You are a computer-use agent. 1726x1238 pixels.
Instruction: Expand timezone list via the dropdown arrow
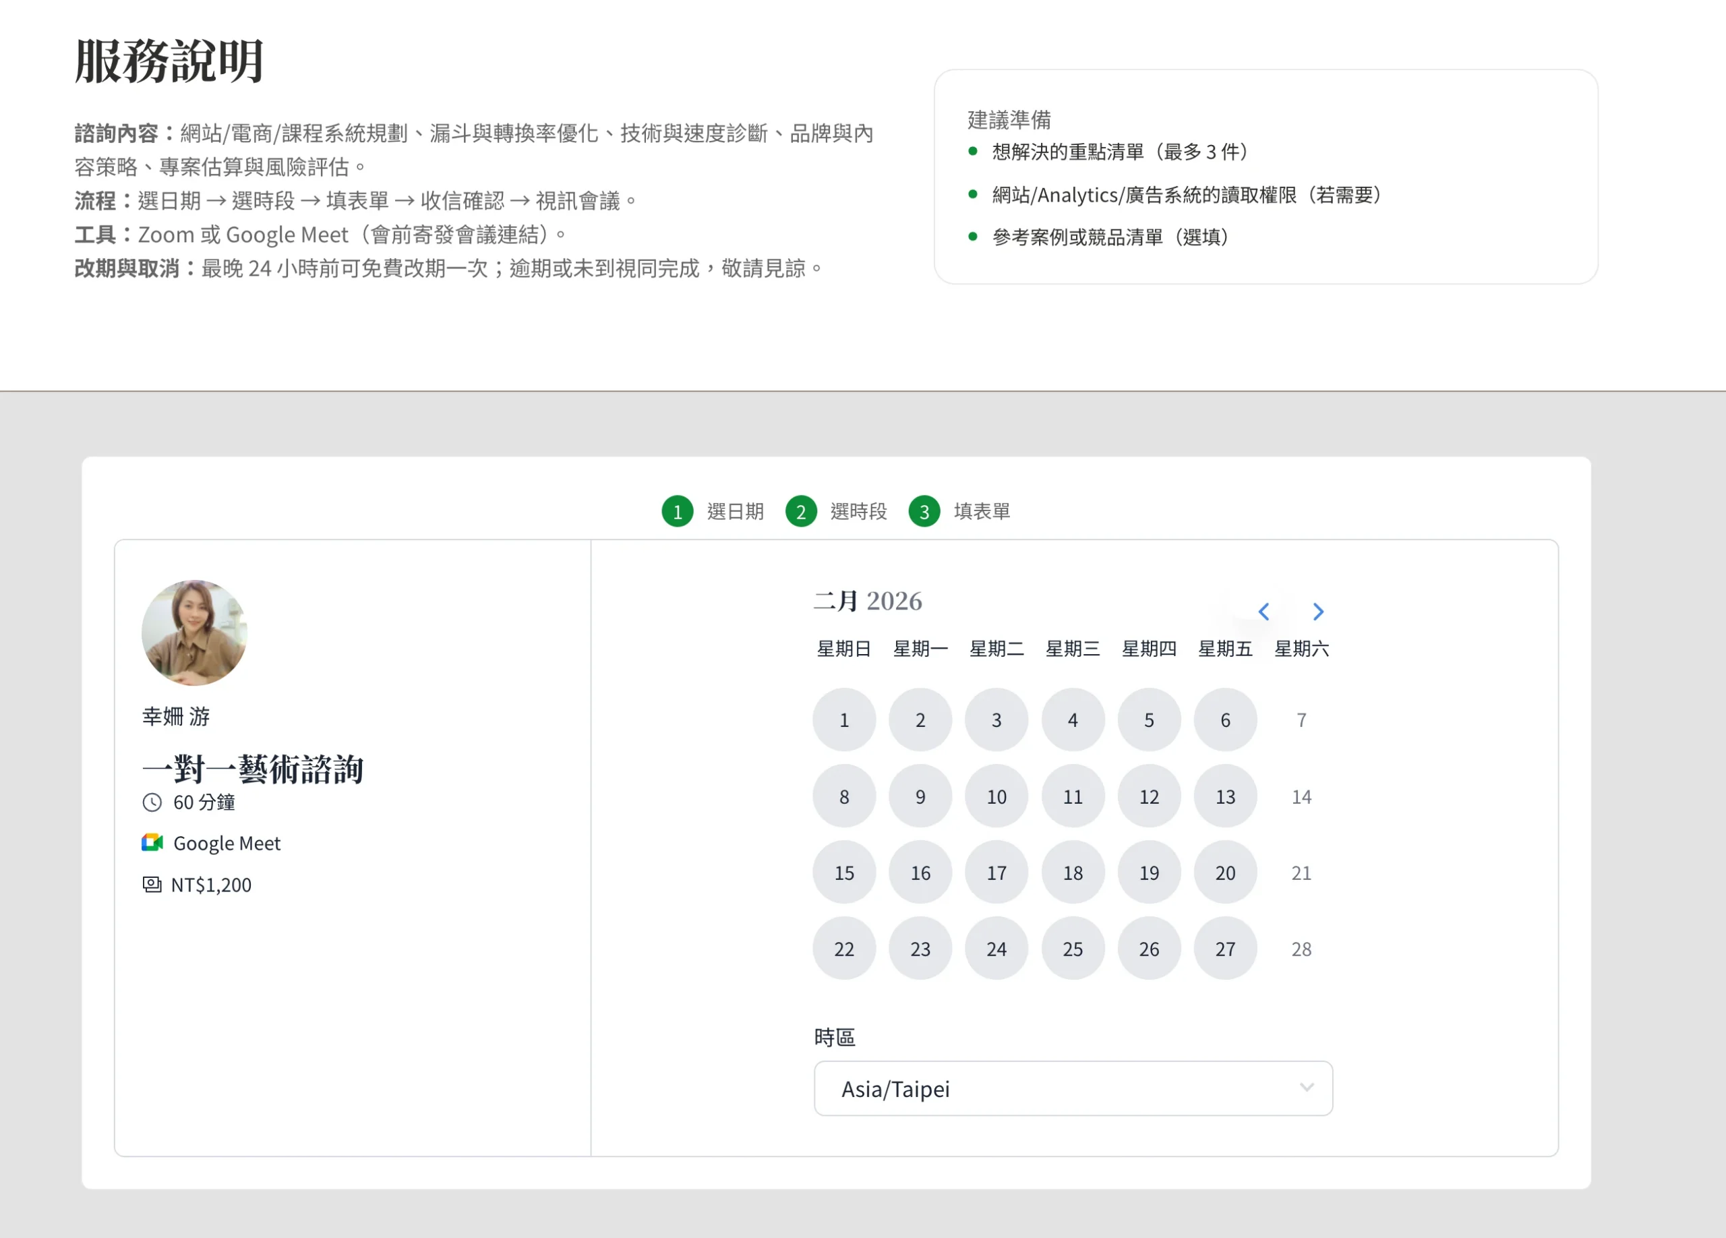pos(1307,1088)
